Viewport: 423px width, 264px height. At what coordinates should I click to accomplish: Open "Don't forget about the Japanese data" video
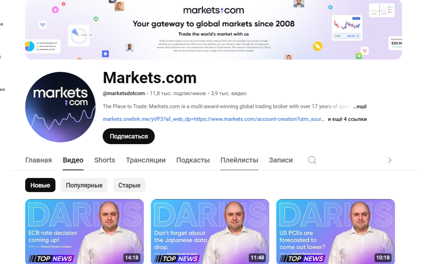pyautogui.click(x=210, y=232)
